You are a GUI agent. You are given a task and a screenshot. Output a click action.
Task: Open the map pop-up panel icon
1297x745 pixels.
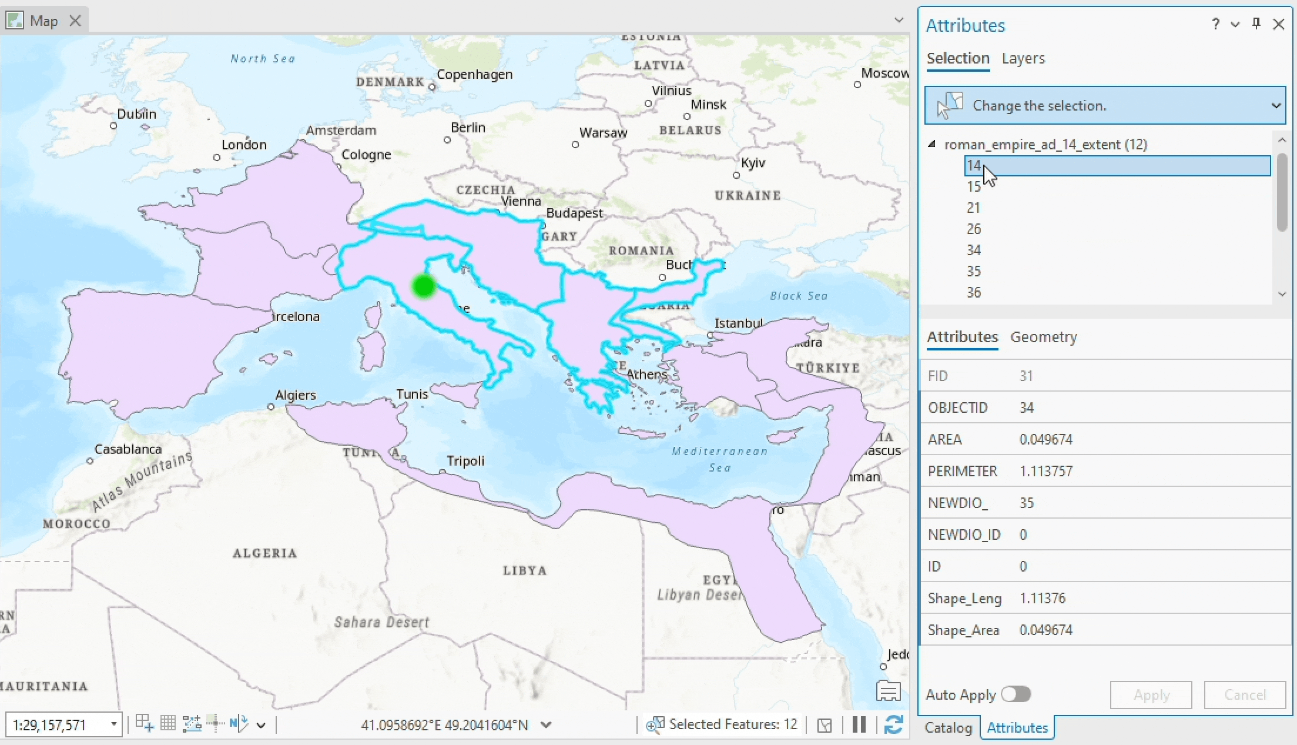pyautogui.click(x=888, y=690)
